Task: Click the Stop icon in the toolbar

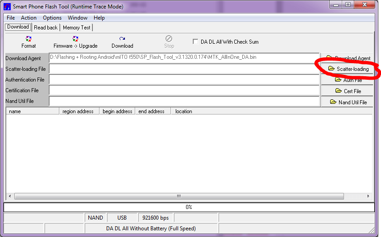Action: click(169, 39)
